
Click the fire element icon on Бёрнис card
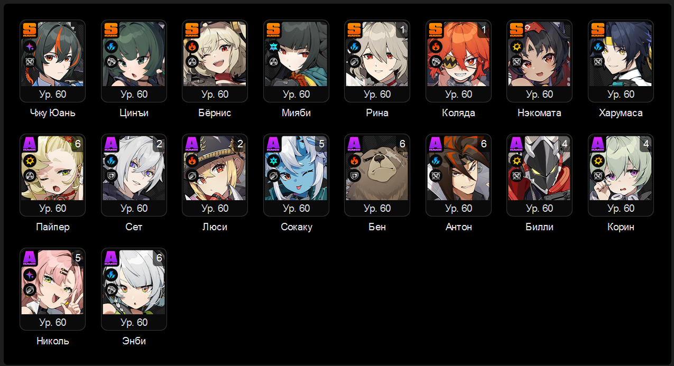coord(192,46)
